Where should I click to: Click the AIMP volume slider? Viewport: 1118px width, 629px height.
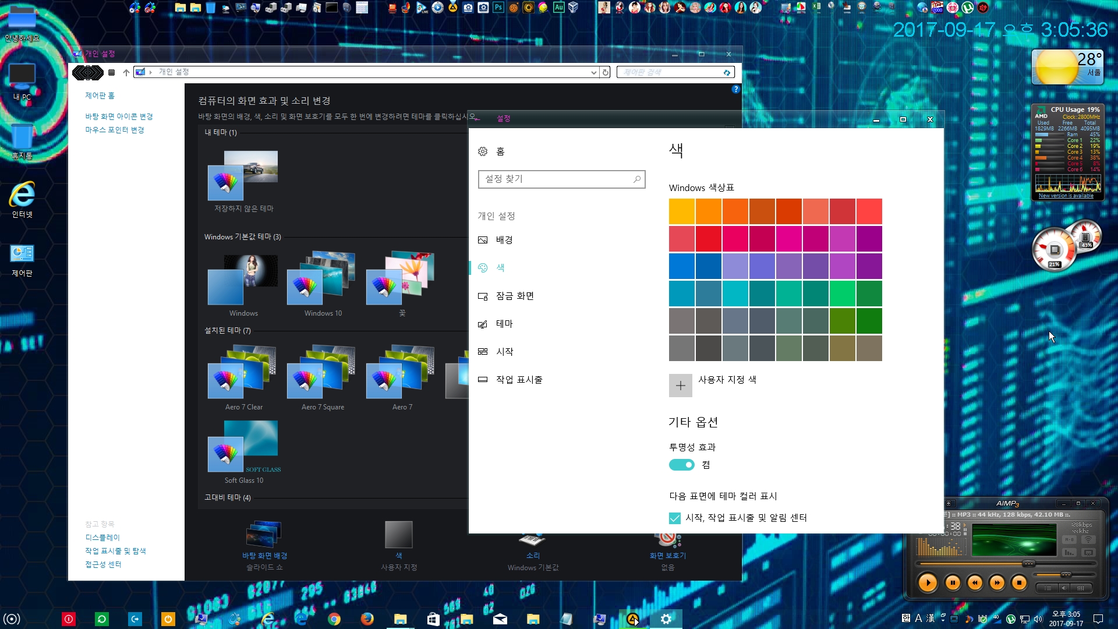1064,575
